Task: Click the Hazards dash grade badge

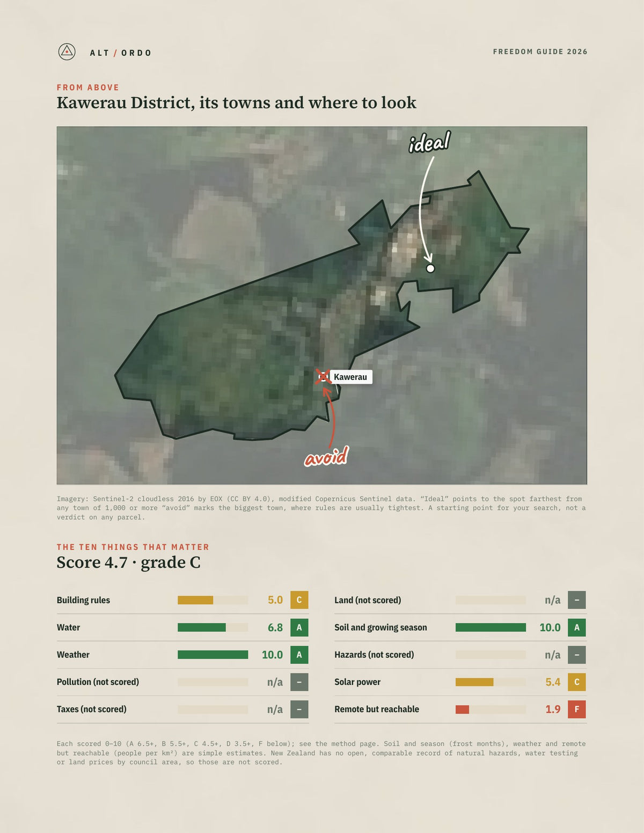Action: click(x=577, y=655)
